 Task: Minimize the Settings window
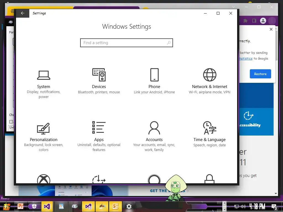[x=205, y=13]
